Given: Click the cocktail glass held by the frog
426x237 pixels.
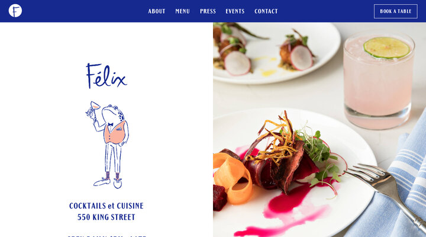Looking at the screenshot, I should point(93,106).
